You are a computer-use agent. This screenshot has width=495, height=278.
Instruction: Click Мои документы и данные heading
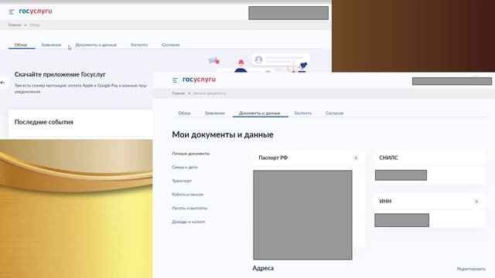[223, 134]
